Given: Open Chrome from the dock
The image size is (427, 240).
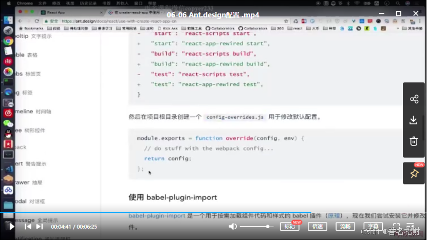Looking at the screenshot, I should tap(8, 41).
